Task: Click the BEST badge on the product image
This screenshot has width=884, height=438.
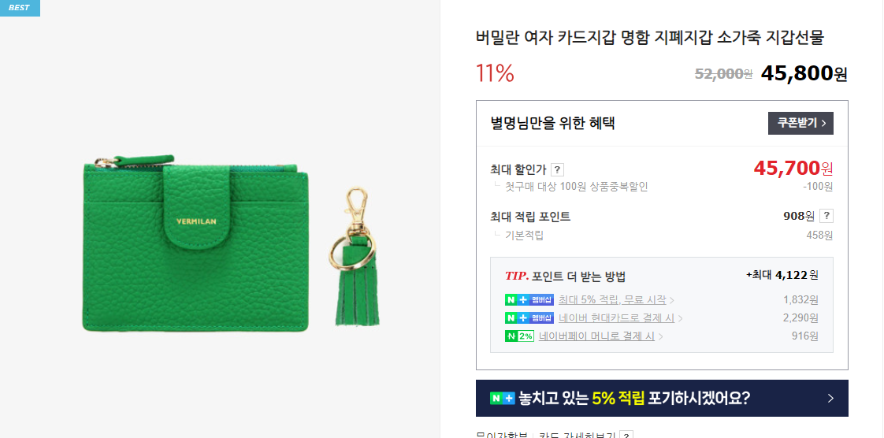Action: tap(20, 8)
